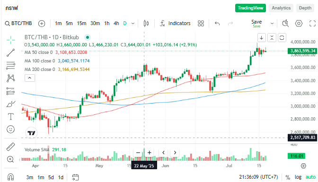The width and height of the screenshot is (318, 182).
Task: Switch to the TradingView tab
Action: click(250, 8)
